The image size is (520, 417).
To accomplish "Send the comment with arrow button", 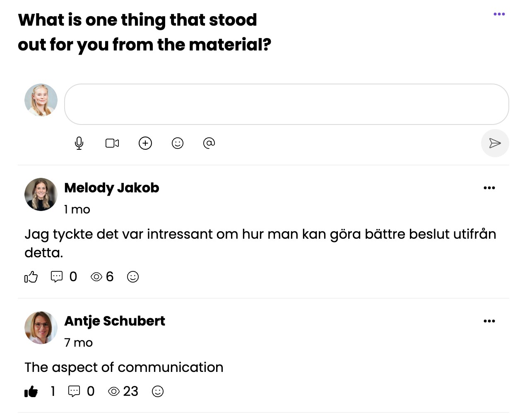I will (495, 143).
